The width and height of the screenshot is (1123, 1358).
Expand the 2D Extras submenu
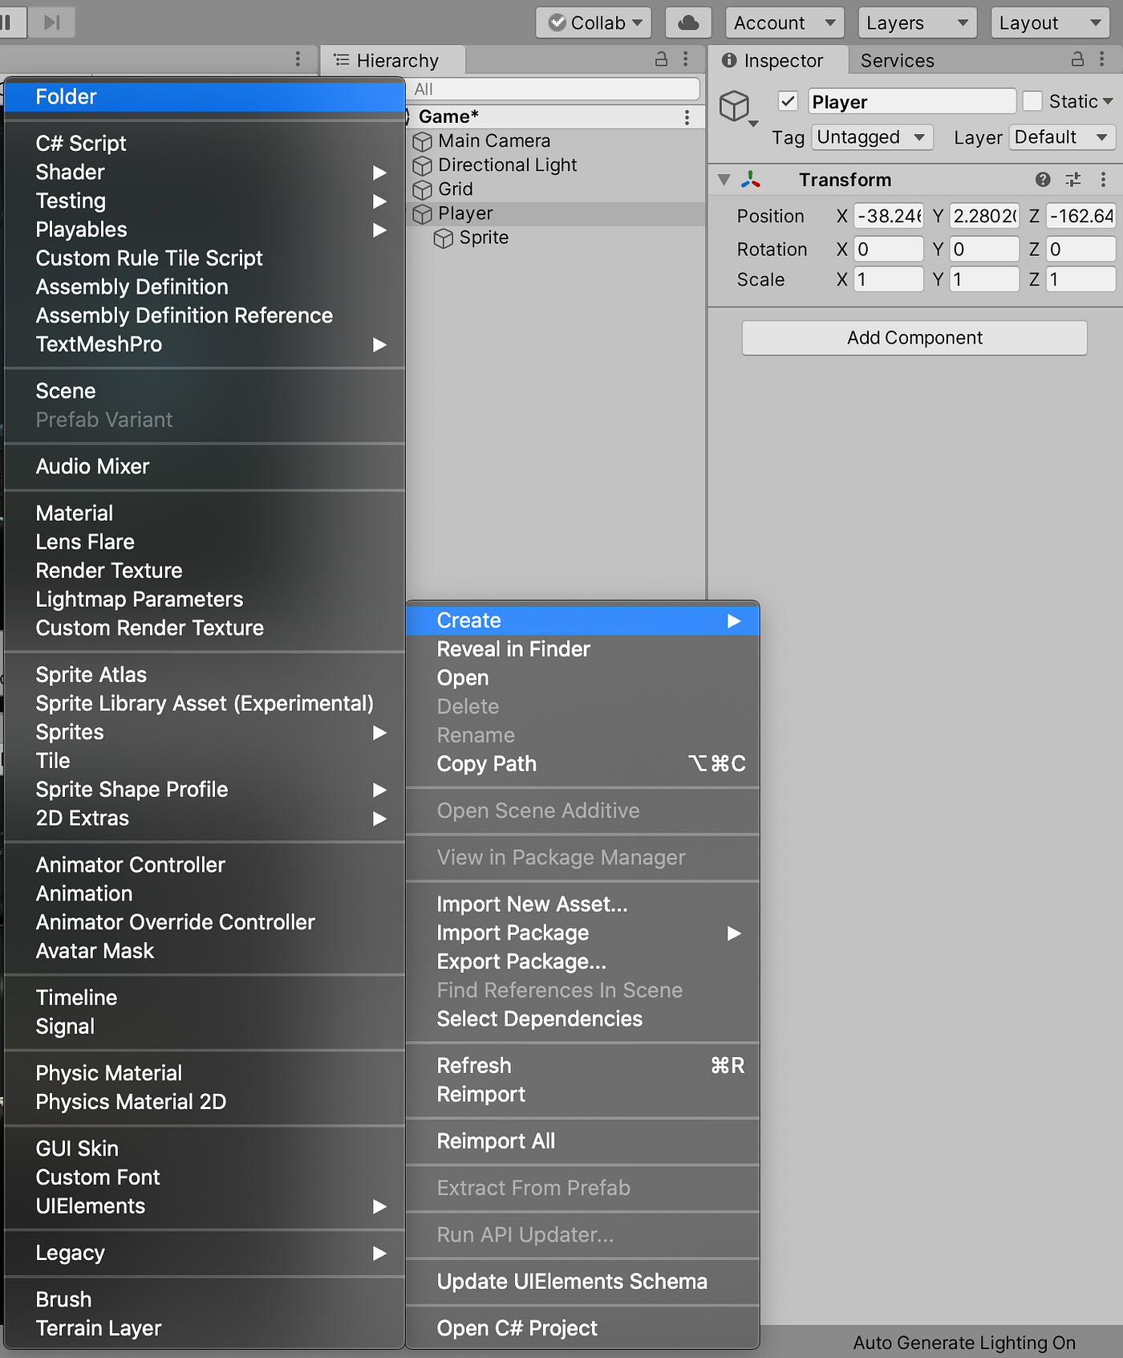[205, 819]
